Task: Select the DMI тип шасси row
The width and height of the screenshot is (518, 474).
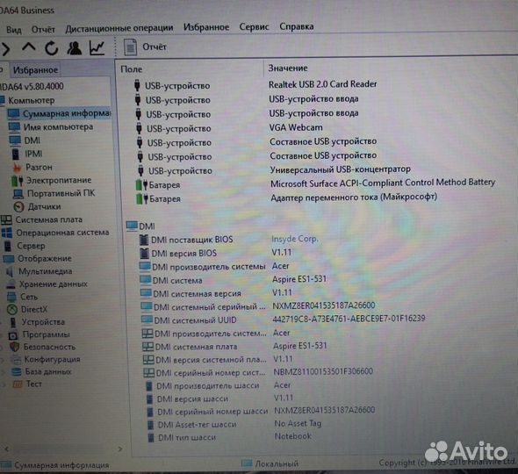Action: pyautogui.click(x=229, y=437)
